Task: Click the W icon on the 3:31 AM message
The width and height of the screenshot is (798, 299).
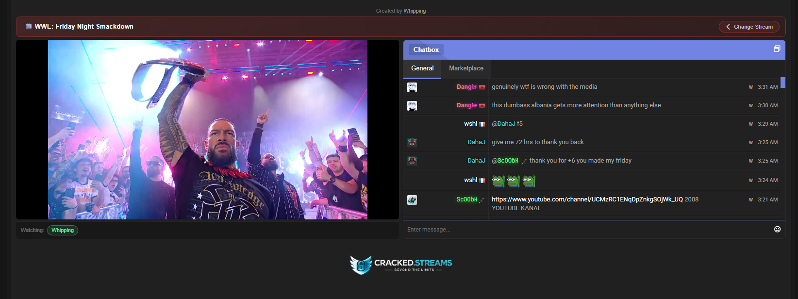Action: pyautogui.click(x=751, y=87)
